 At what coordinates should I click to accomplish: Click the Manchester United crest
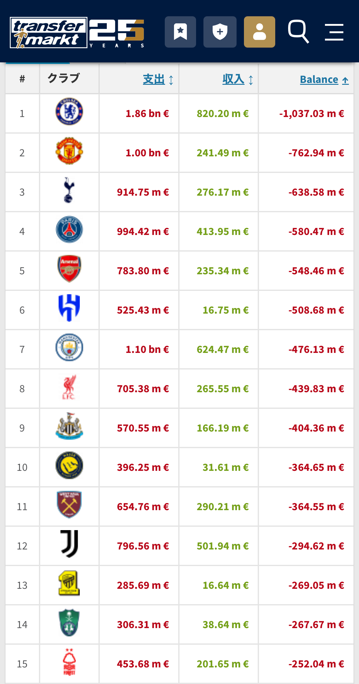pos(69,151)
